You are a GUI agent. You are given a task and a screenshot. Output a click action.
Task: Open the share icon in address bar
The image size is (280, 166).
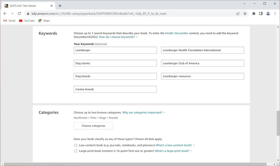[x=238, y=13]
